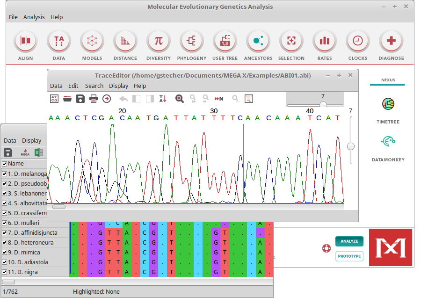421x304 pixels.
Task: Open Help menu in main MEGA window
Action: pos(57,17)
